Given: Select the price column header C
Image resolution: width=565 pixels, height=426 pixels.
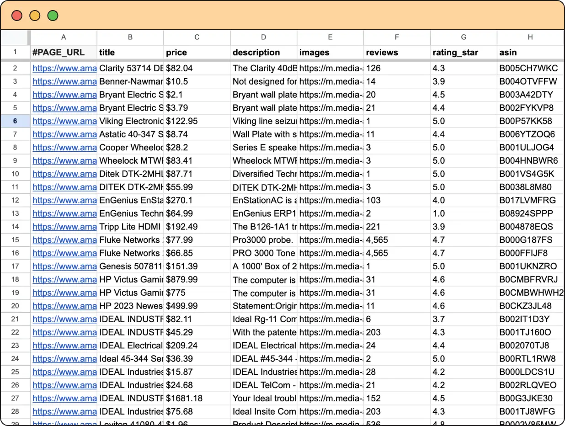Looking at the screenshot, I should (197, 37).
